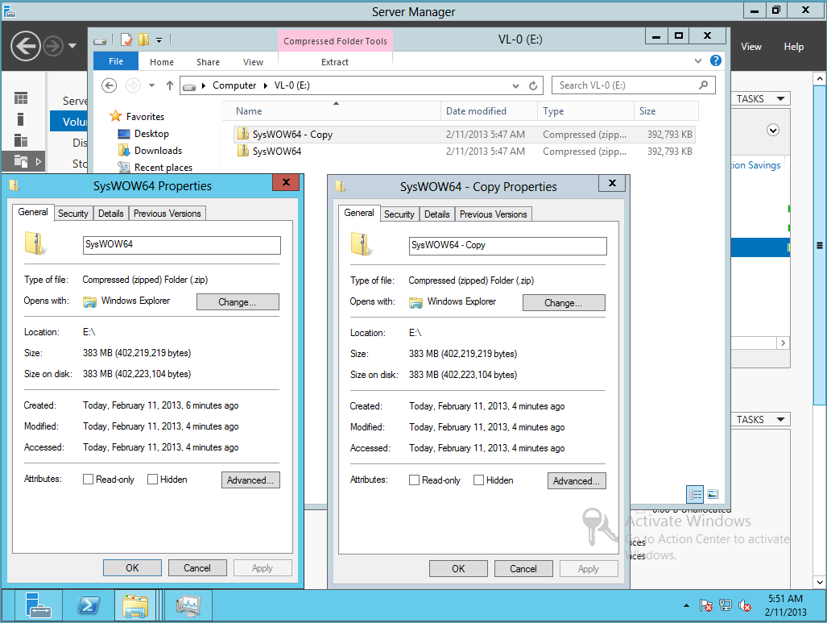The width and height of the screenshot is (827, 623).
Task: Launch PowerShell from the taskbar
Action: click(x=89, y=605)
